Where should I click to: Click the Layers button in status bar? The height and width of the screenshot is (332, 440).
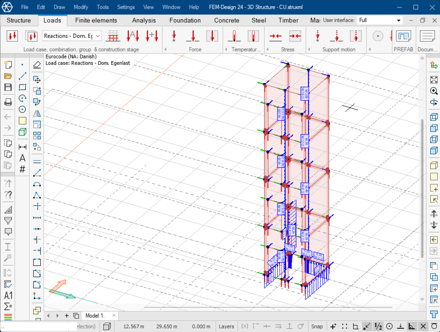226,326
